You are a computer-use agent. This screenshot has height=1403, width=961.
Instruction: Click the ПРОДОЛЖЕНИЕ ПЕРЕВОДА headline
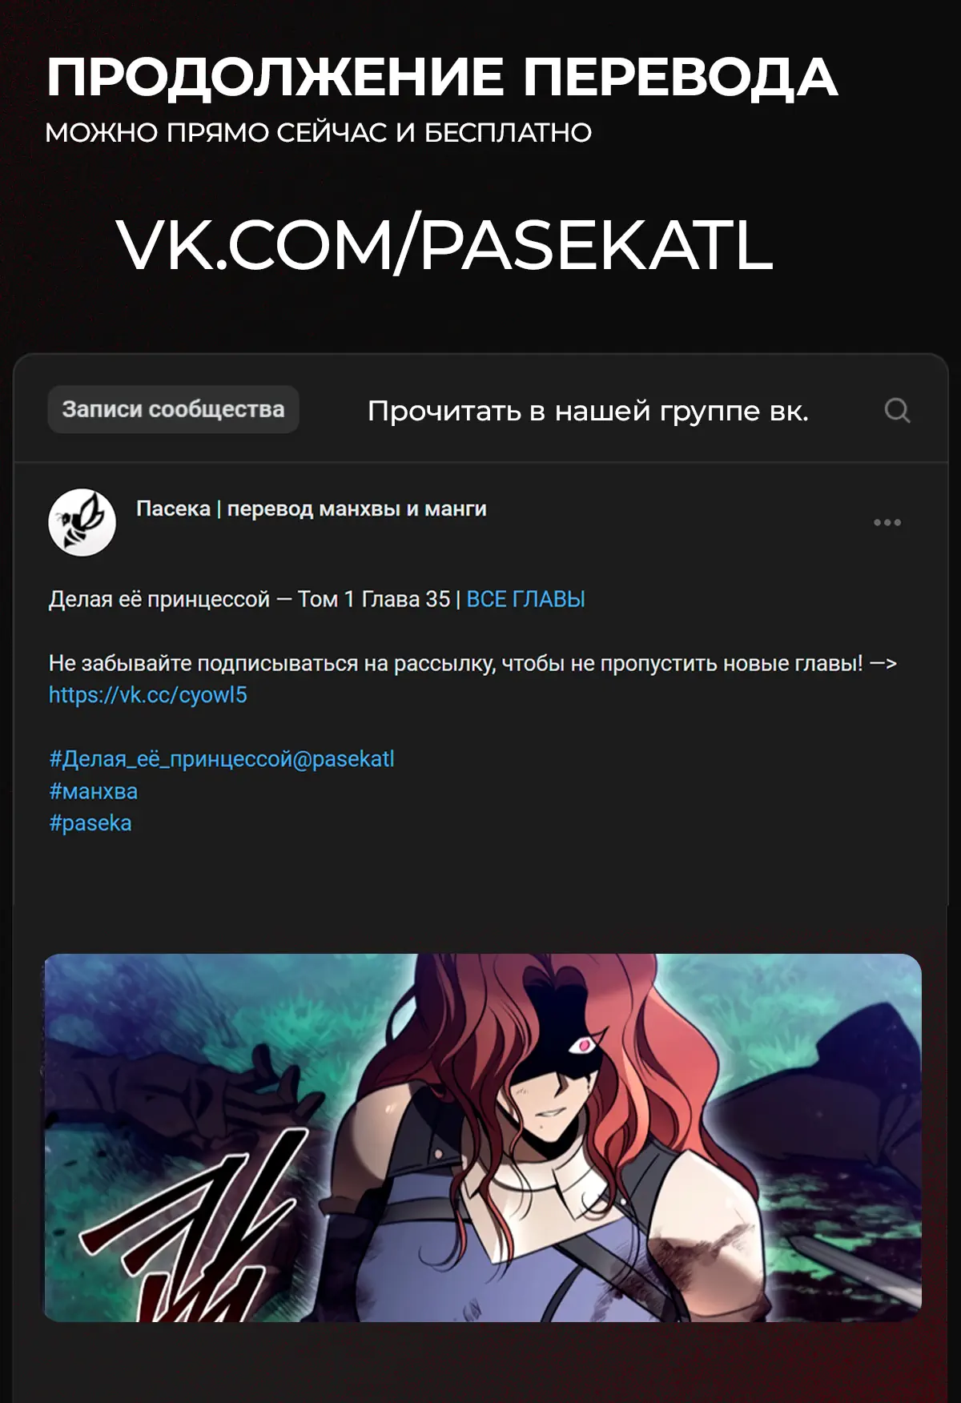pos(441,78)
